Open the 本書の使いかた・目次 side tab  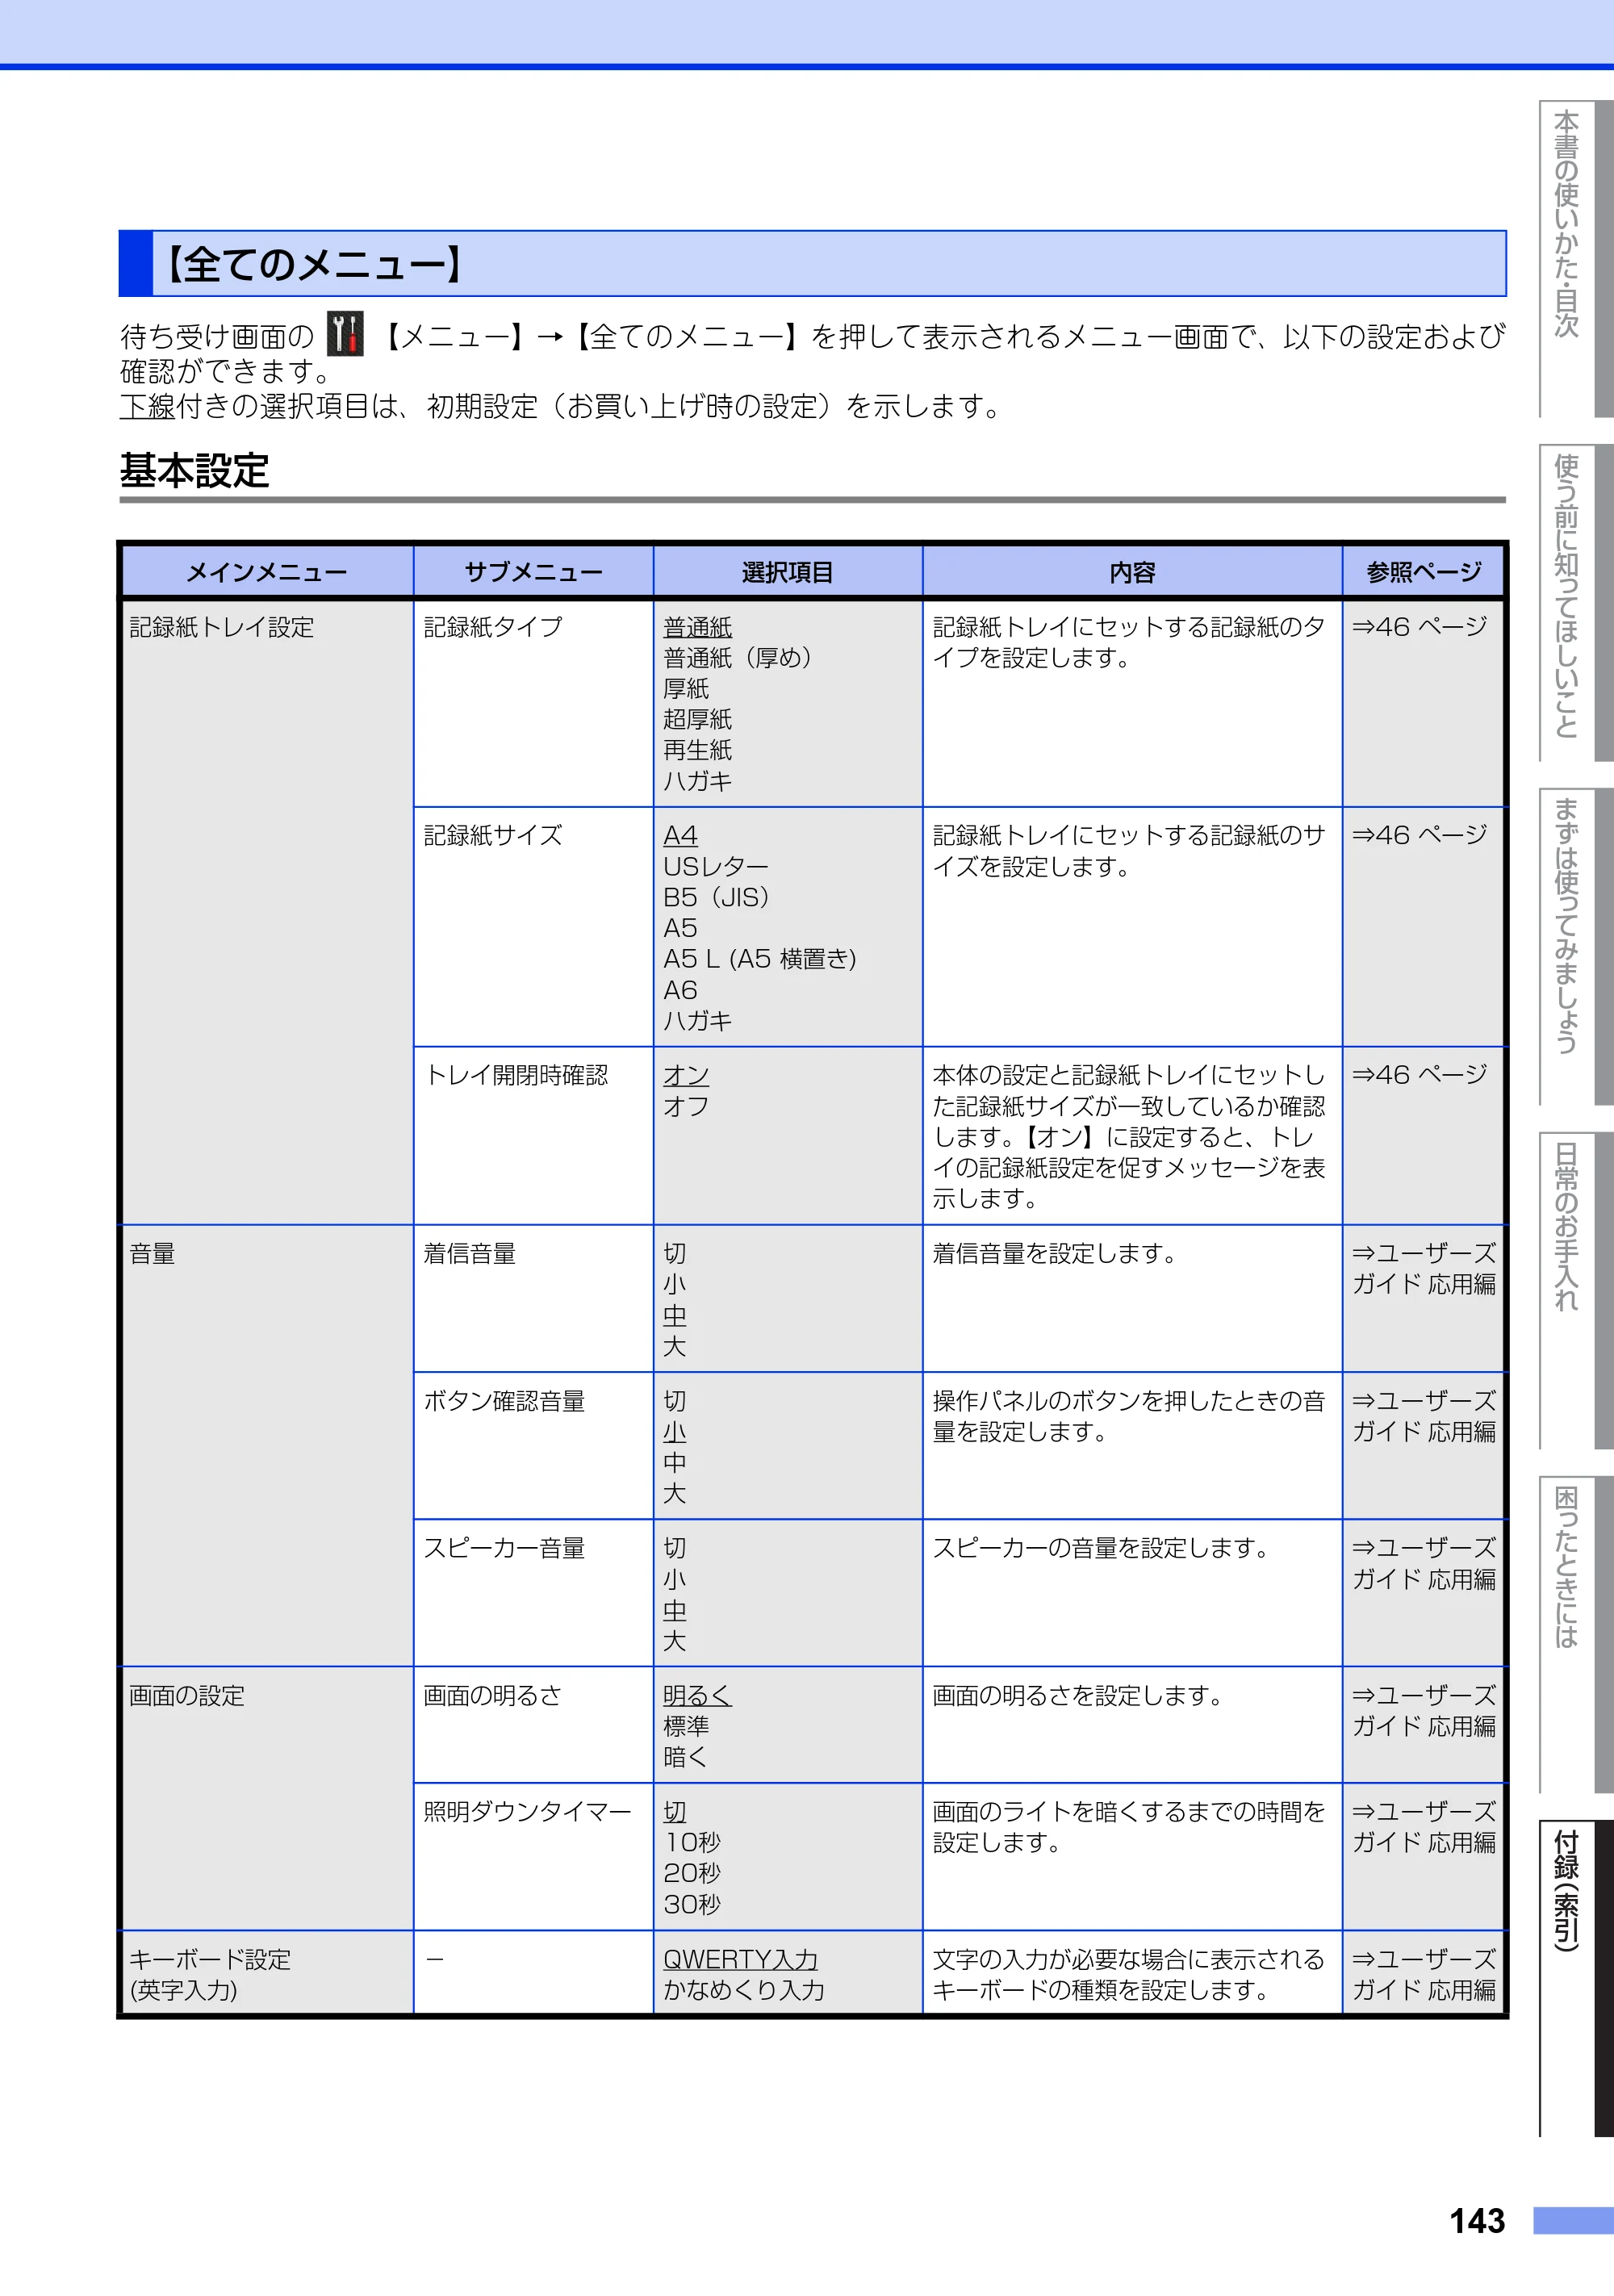tap(1575, 258)
